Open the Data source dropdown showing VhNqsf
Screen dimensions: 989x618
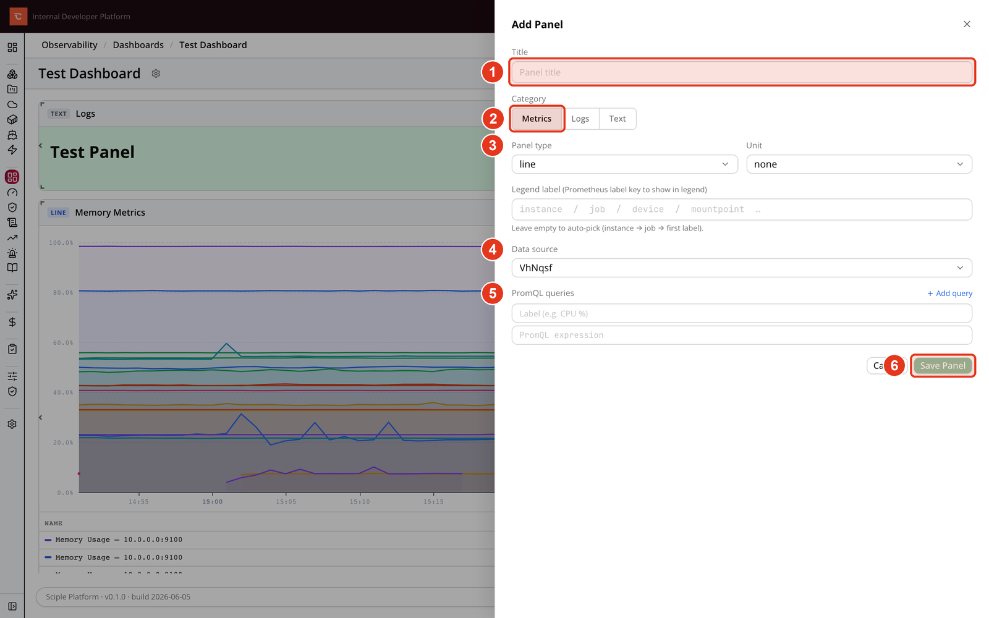point(742,268)
